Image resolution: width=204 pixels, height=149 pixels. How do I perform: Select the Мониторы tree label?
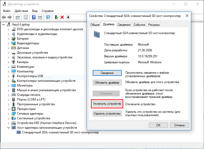point(25,85)
